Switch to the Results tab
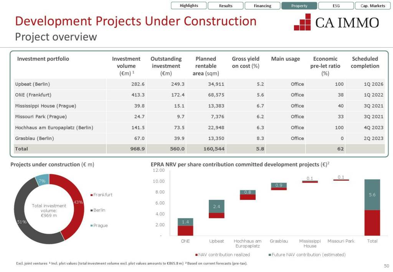 (x=226, y=6)
